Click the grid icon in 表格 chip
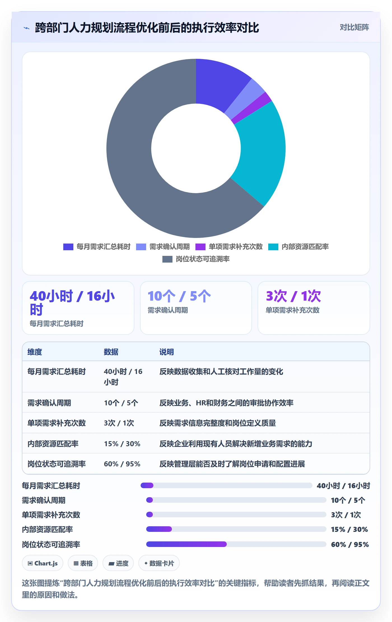This screenshot has width=392, height=622. click(x=76, y=563)
